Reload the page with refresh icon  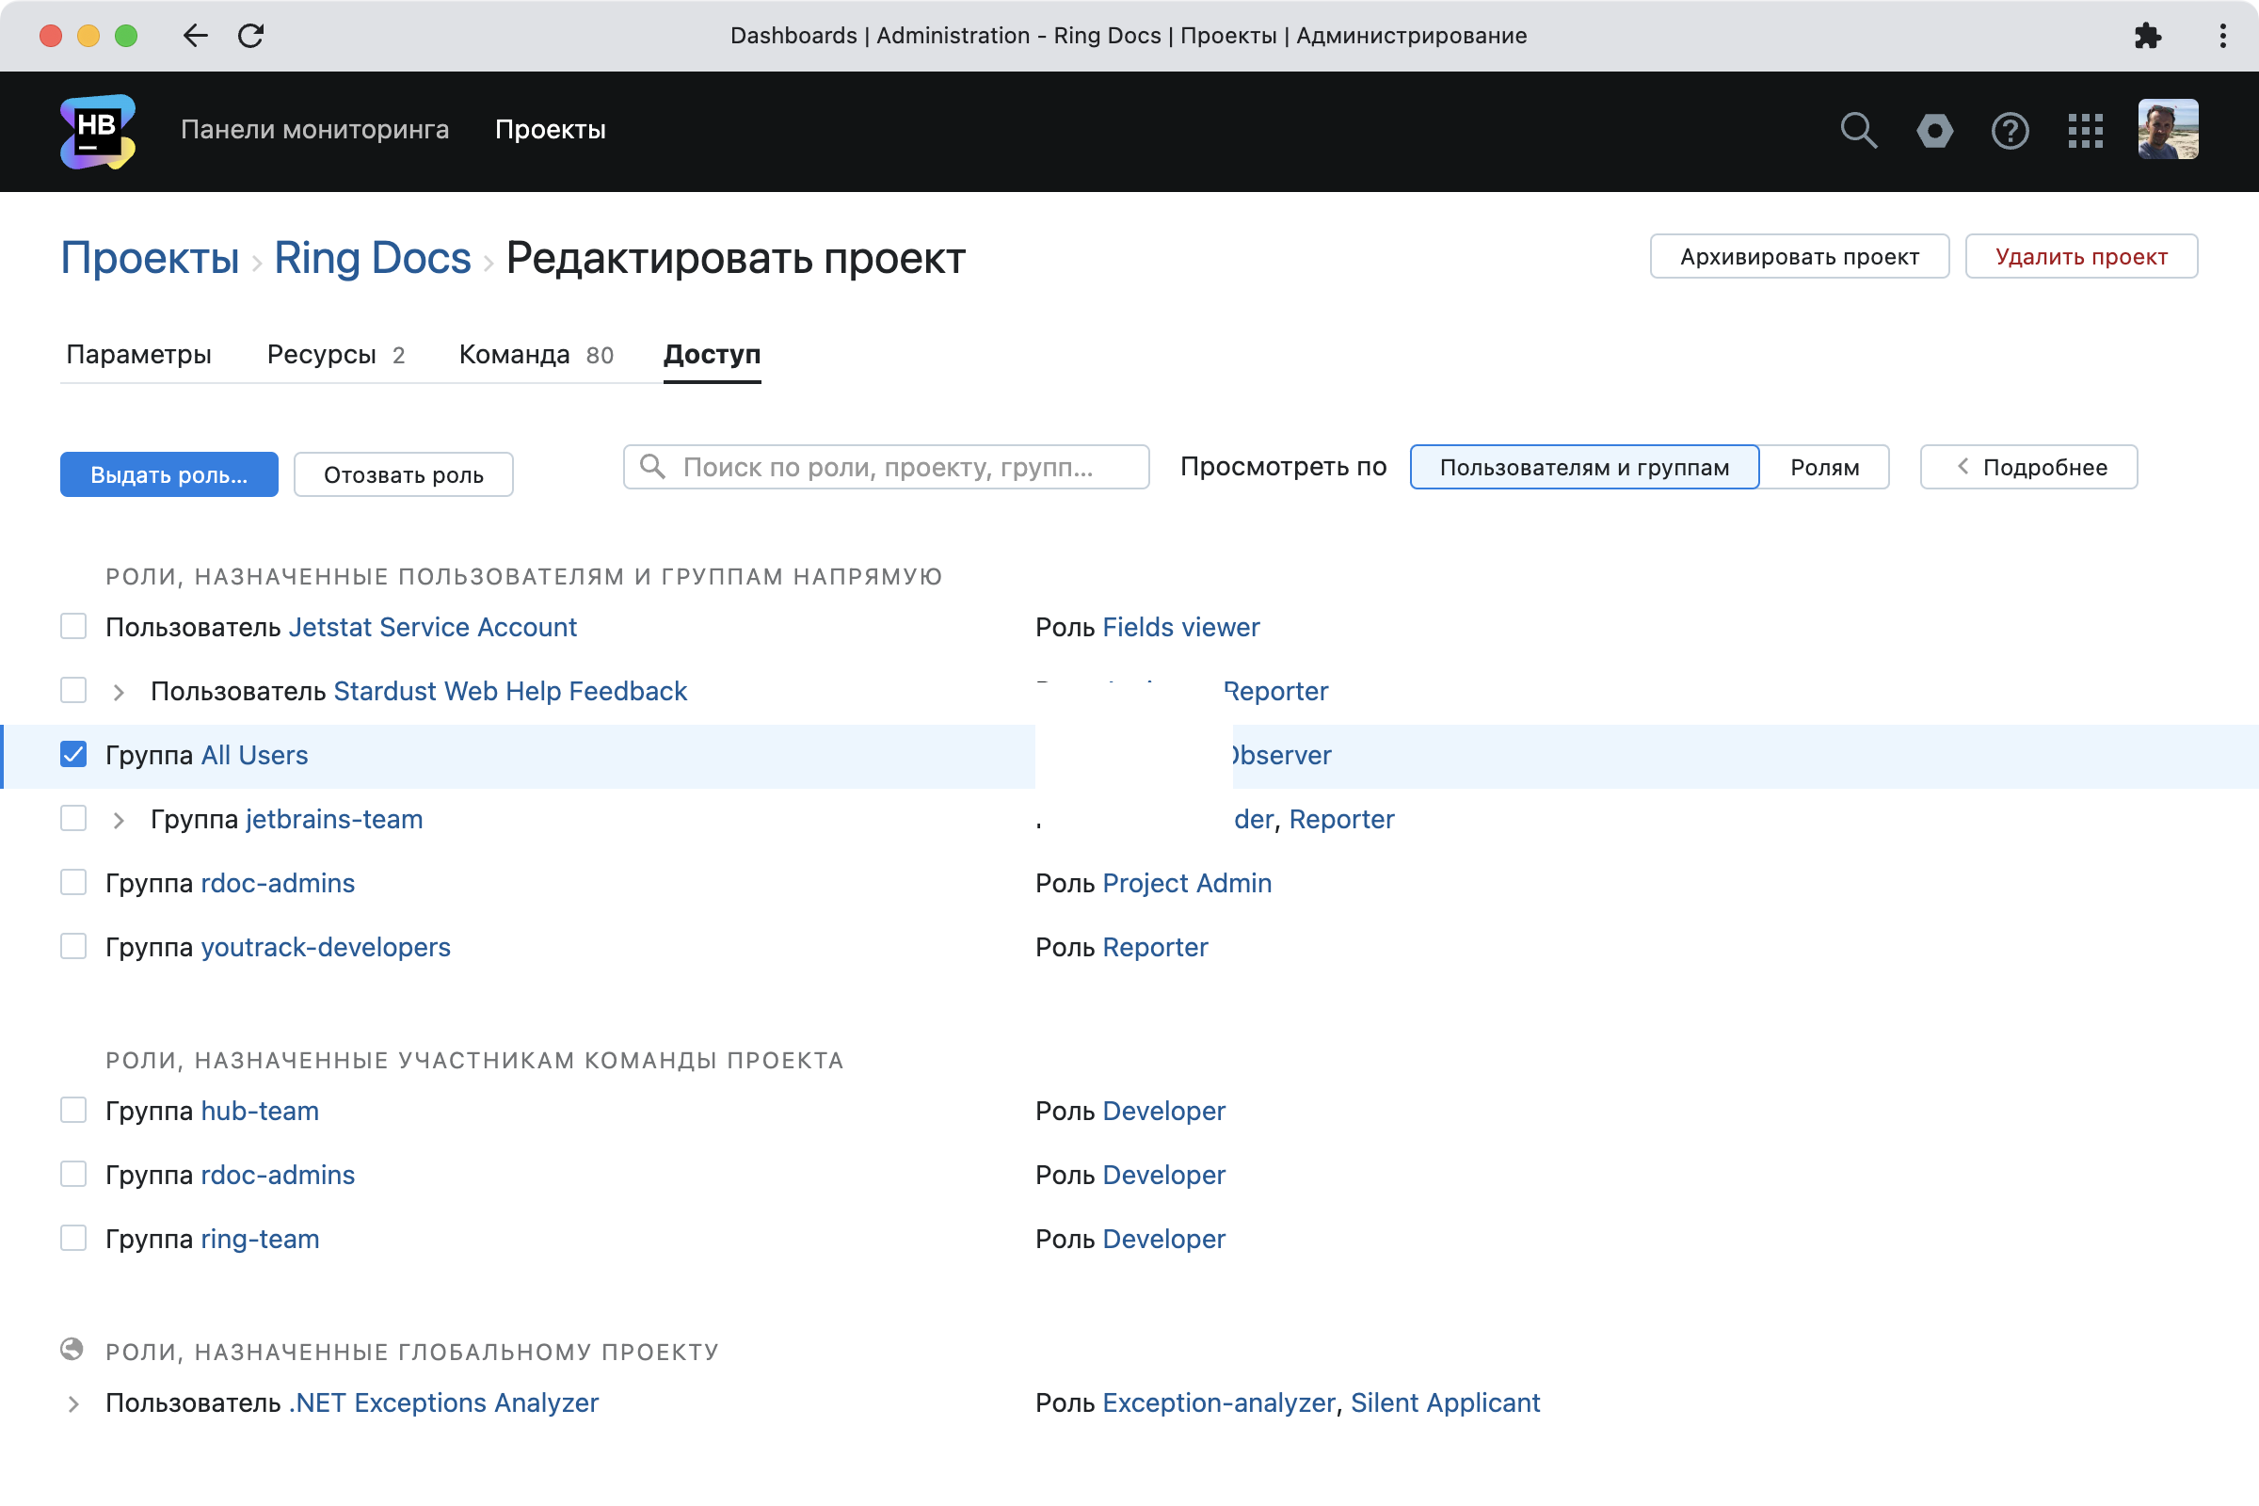coord(250,36)
